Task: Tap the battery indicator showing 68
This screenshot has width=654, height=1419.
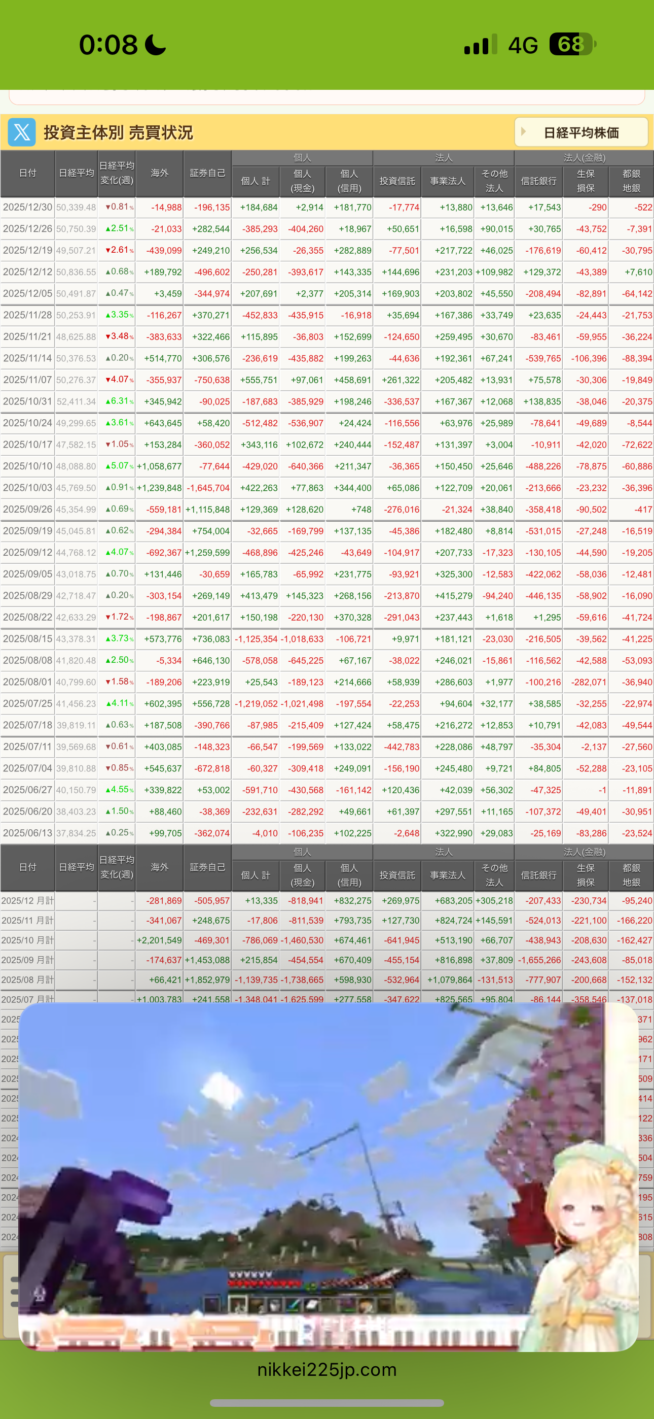Action: click(x=572, y=45)
